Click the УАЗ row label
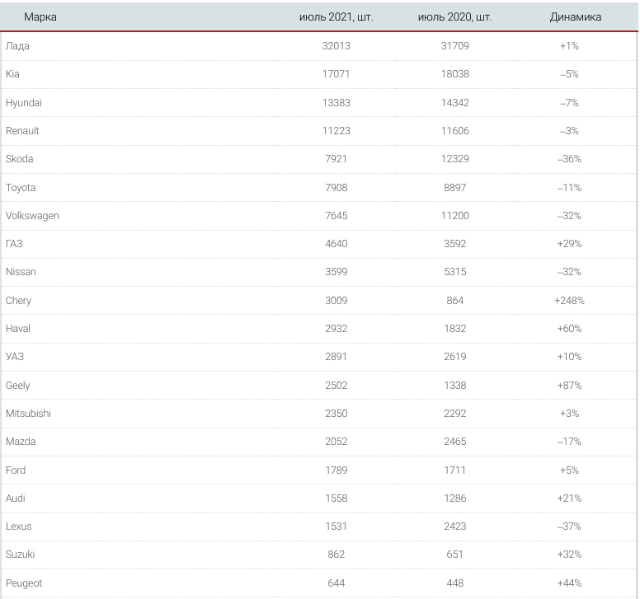Image resolution: width=640 pixels, height=599 pixels. (15, 357)
